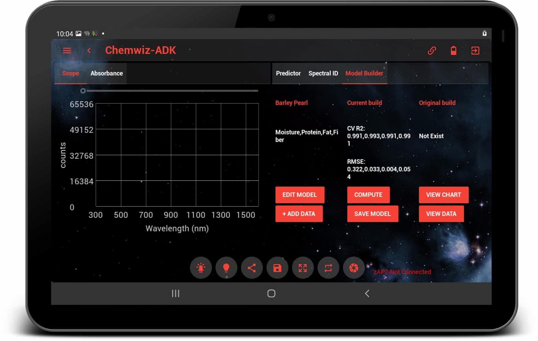Check the device battery icon in header
This screenshot has width=538, height=341.
(453, 50)
